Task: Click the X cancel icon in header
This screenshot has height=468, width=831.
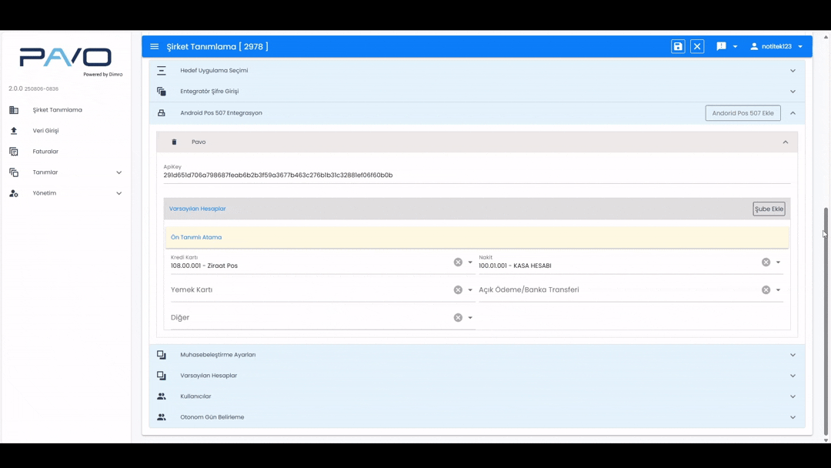Action: pos(697,47)
